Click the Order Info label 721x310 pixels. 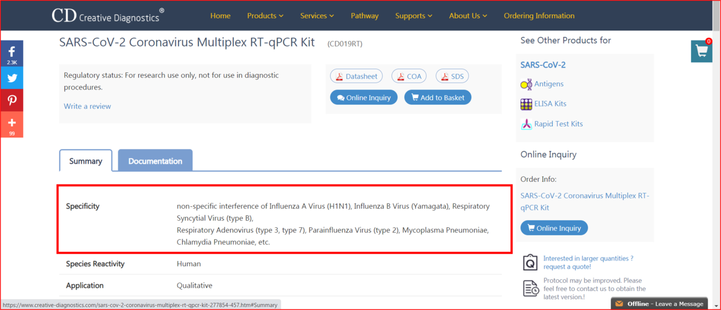pyautogui.click(x=538, y=179)
